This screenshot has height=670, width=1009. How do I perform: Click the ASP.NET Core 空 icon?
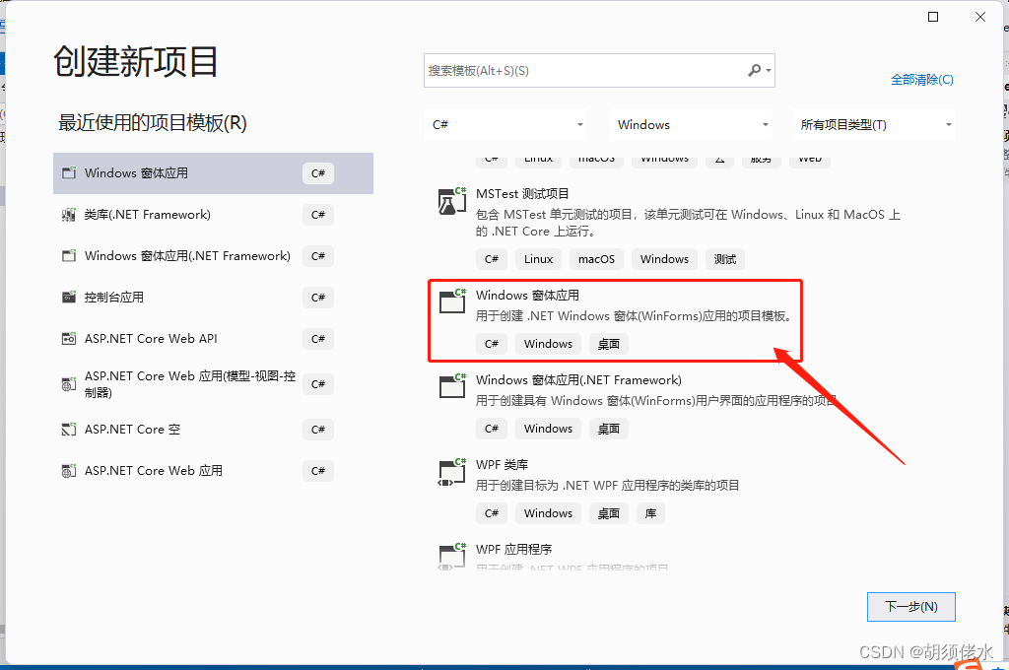(69, 430)
